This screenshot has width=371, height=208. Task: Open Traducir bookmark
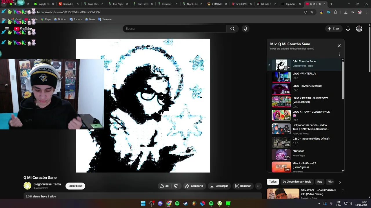pos(76,19)
